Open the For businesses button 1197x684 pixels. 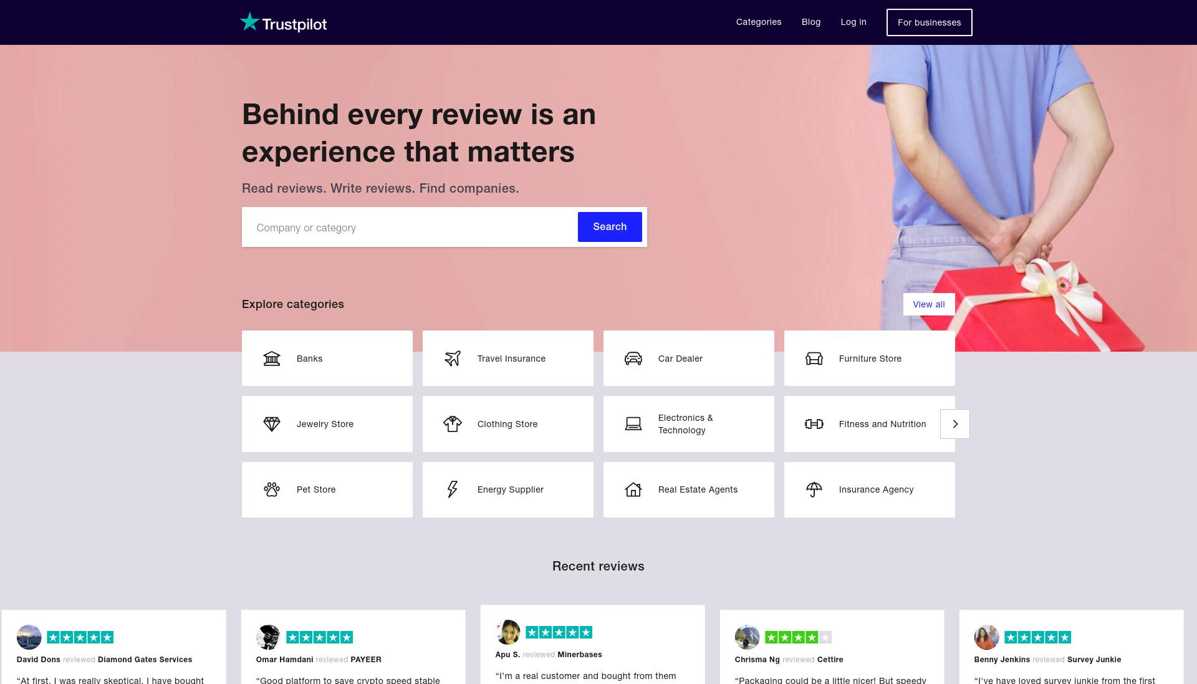click(x=930, y=22)
